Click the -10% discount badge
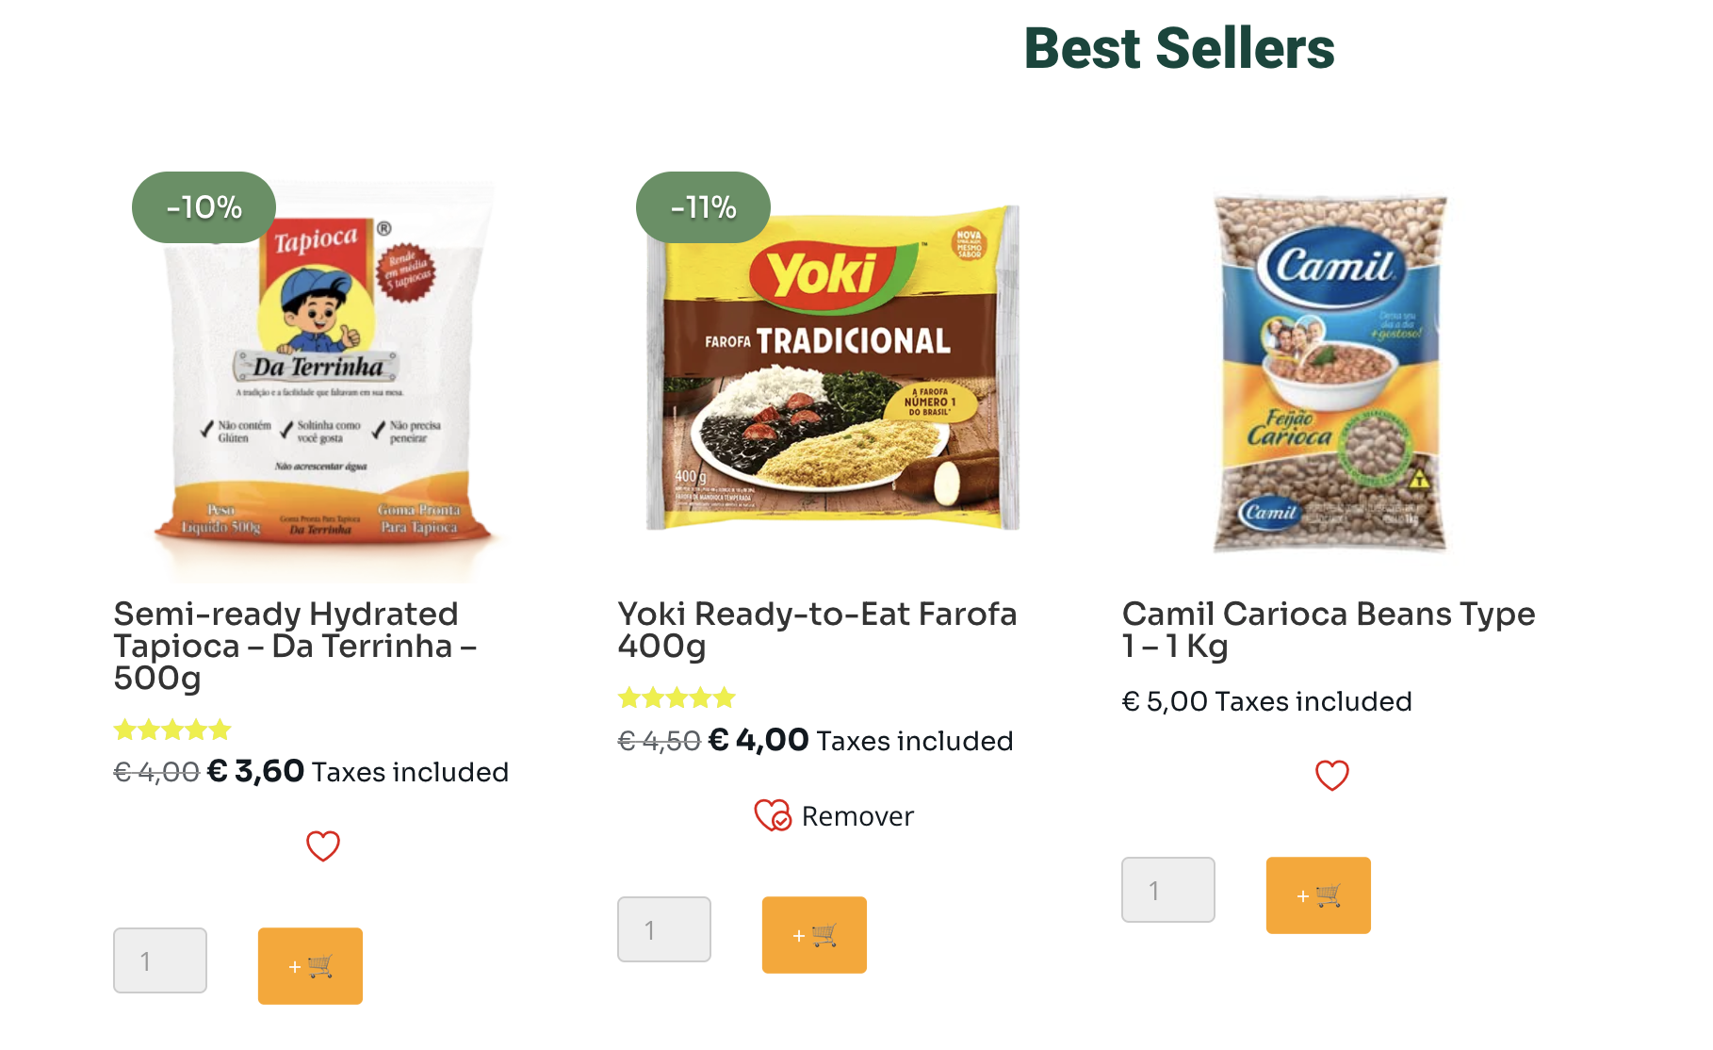 pyautogui.click(x=204, y=207)
